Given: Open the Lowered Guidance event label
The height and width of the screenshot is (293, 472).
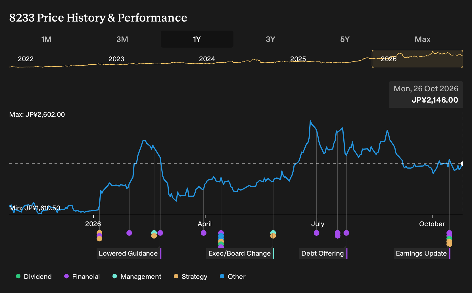Looking at the screenshot, I should coord(129,253).
